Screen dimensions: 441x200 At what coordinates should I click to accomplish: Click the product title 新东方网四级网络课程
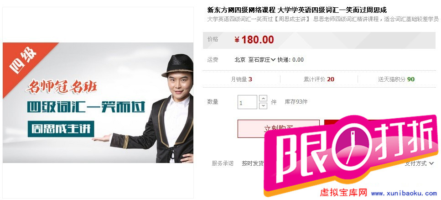coord(241,11)
